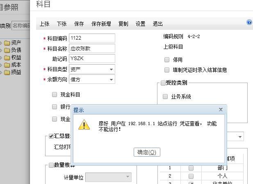Click the 科目编码 field containing 1122
The width and height of the screenshot is (253, 184).
coord(92,38)
